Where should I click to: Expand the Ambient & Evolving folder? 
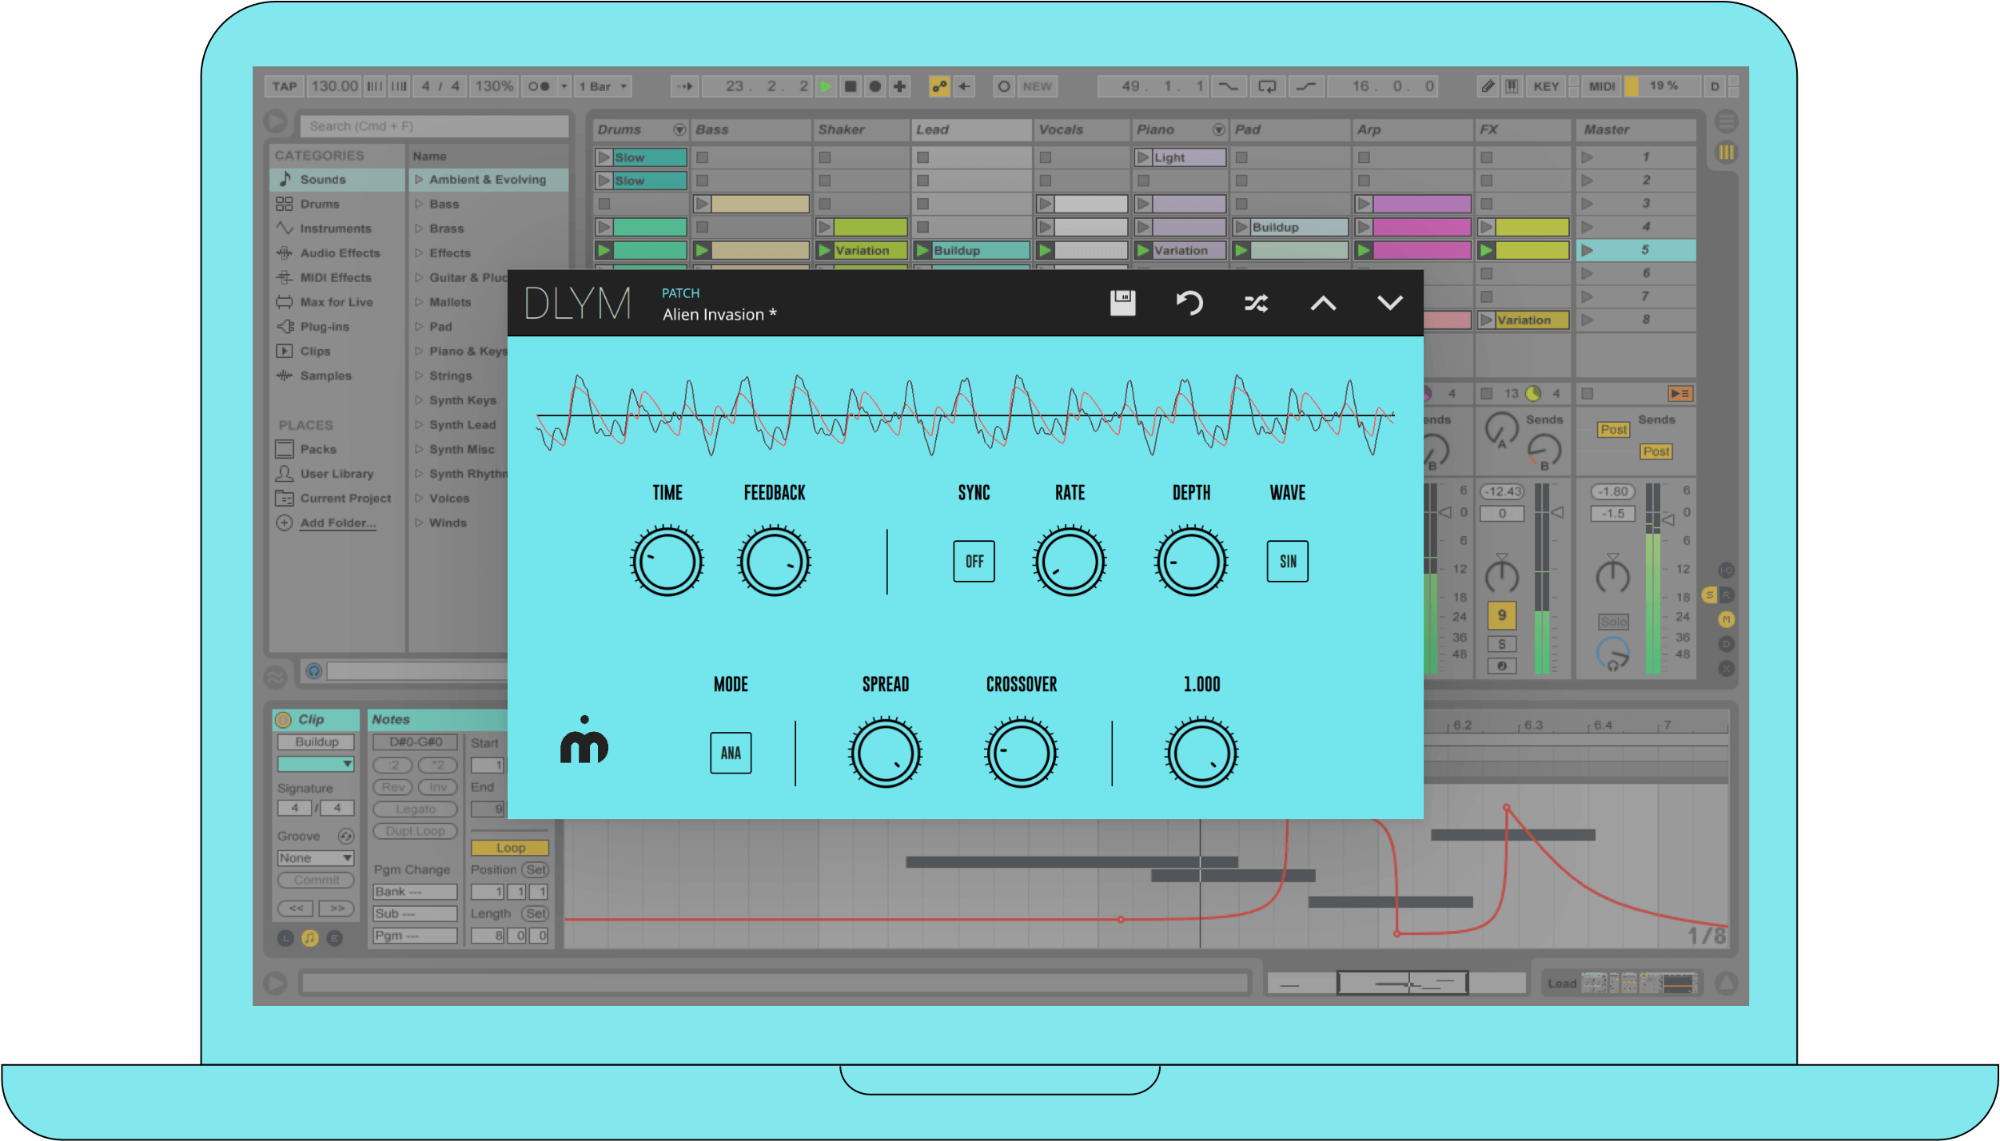tap(418, 180)
